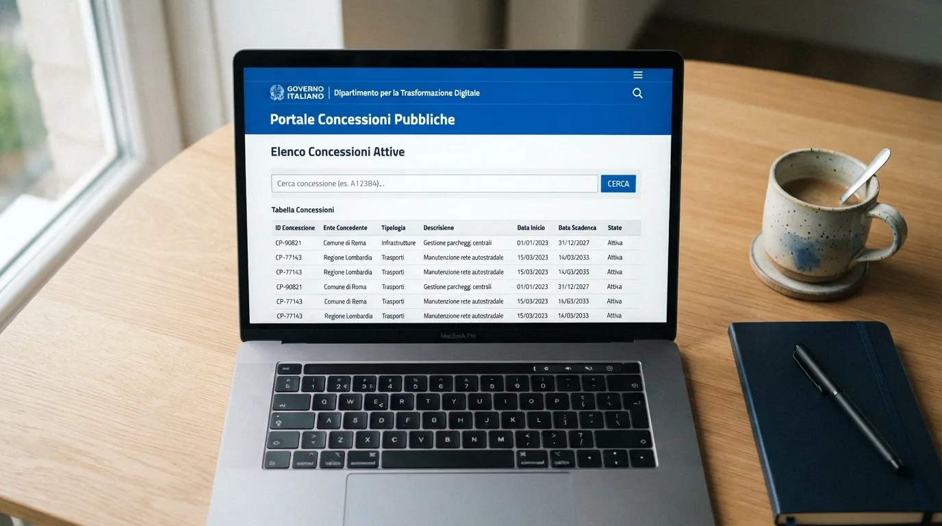The image size is (942, 526).
Task: Select the Tabella Concessioni label
Action: point(303,210)
